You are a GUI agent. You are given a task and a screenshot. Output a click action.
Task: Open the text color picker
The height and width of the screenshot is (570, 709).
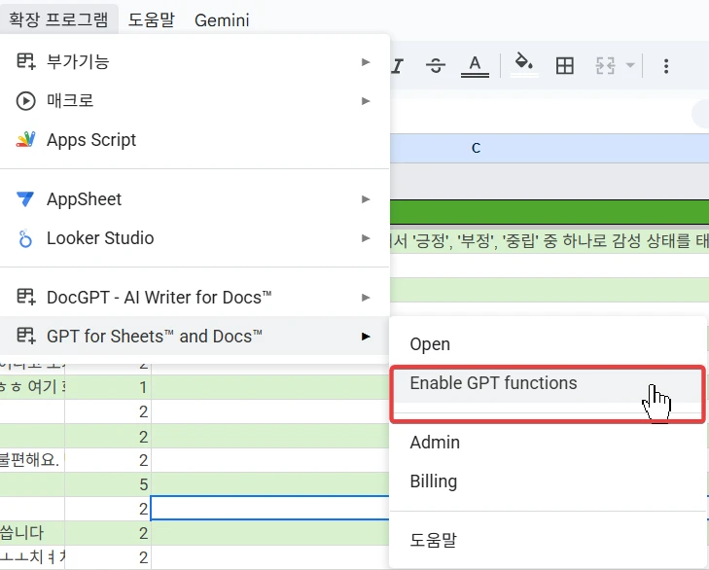click(475, 66)
